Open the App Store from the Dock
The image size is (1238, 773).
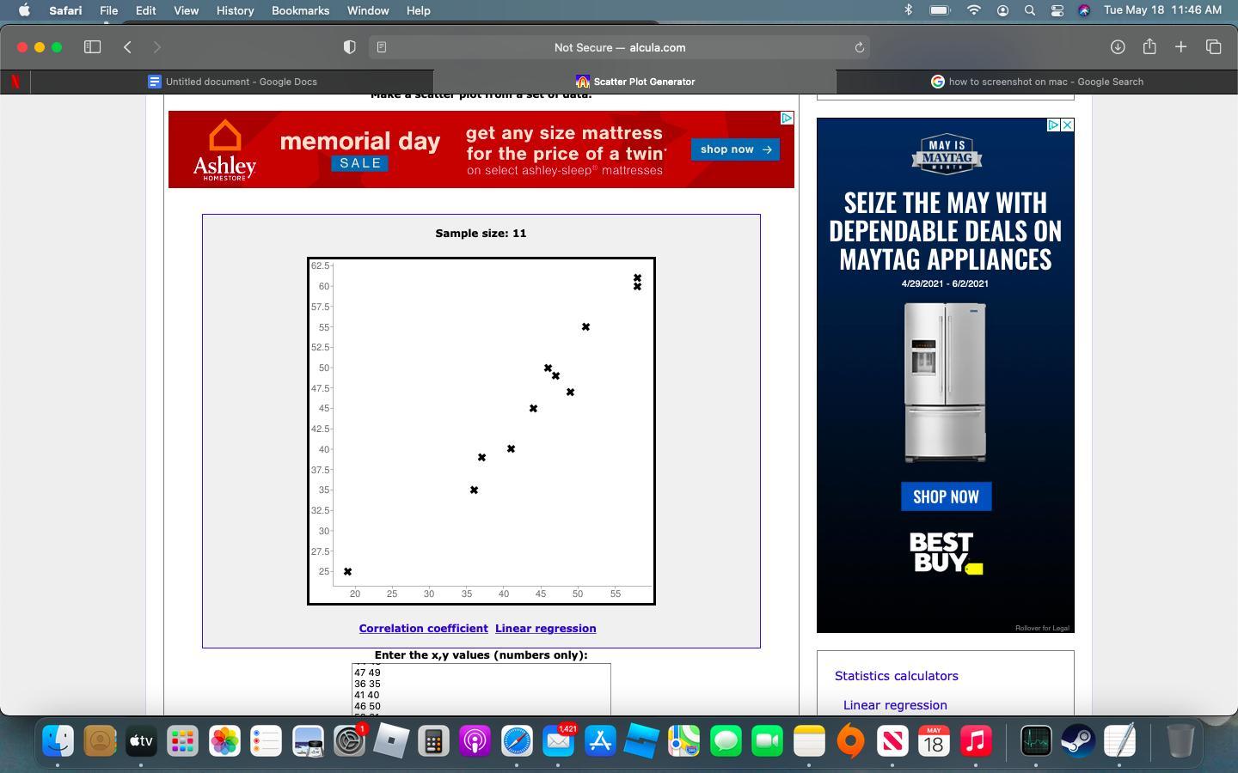pyautogui.click(x=600, y=740)
